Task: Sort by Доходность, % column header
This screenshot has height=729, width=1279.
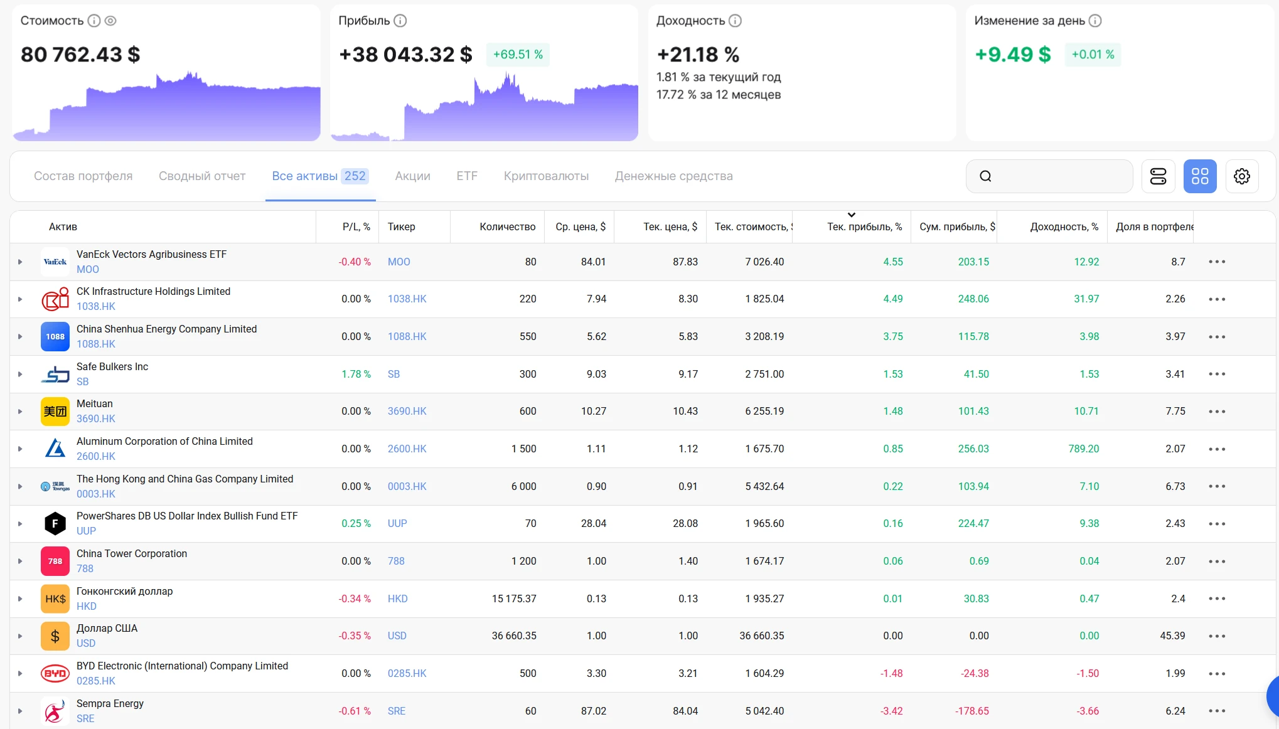Action: coord(1064,226)
